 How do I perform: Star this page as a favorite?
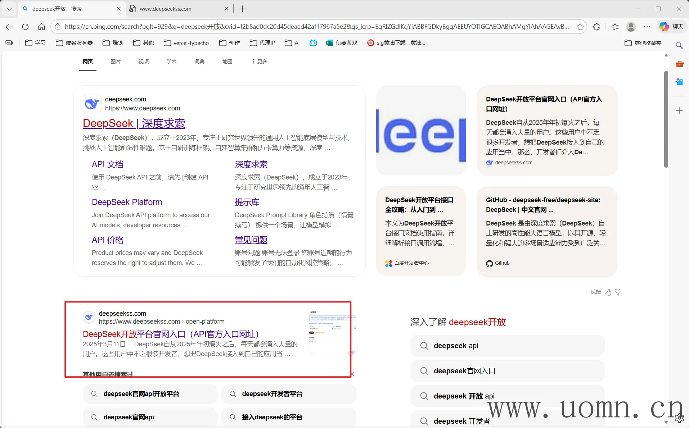click(x=580, y=27)
